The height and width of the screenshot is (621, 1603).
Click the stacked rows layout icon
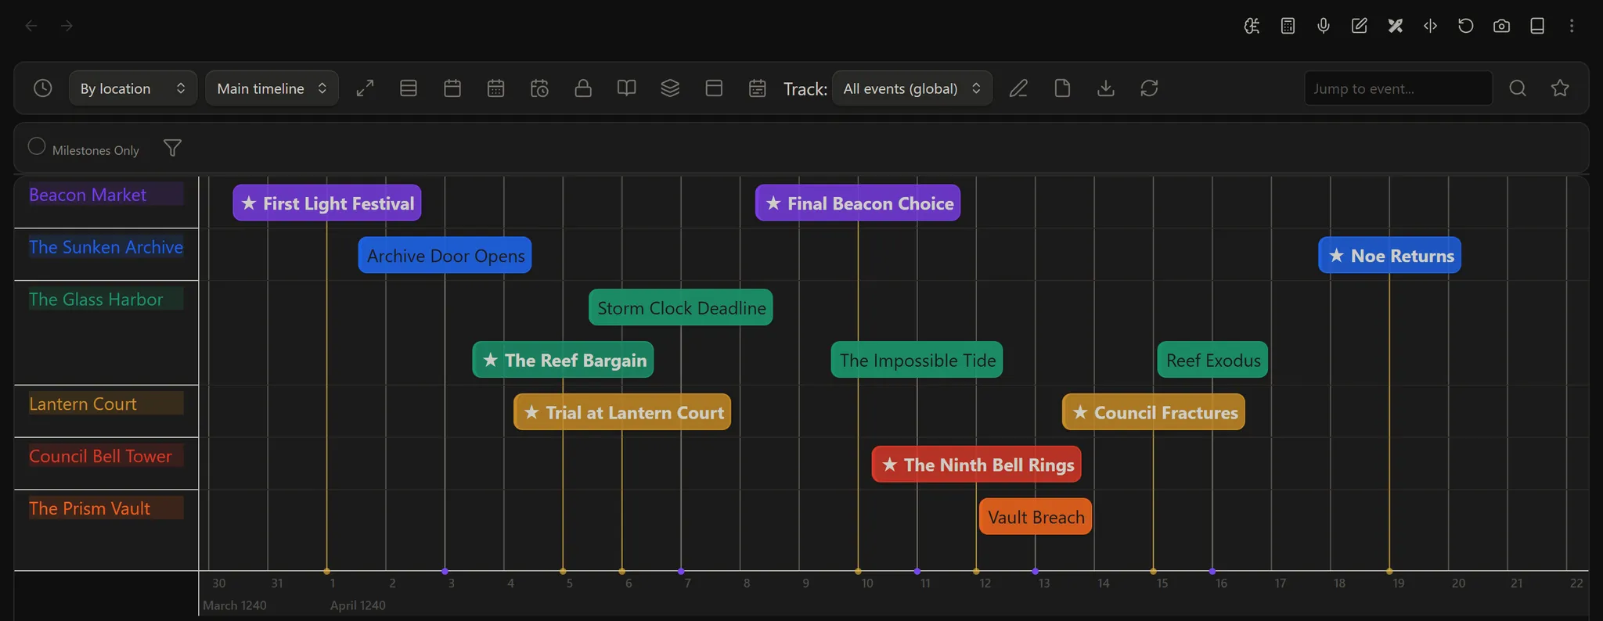point(409,88)
